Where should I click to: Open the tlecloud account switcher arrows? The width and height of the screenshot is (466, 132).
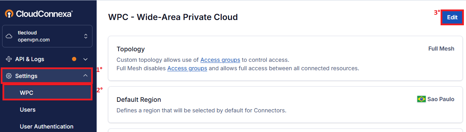[85, 36]
